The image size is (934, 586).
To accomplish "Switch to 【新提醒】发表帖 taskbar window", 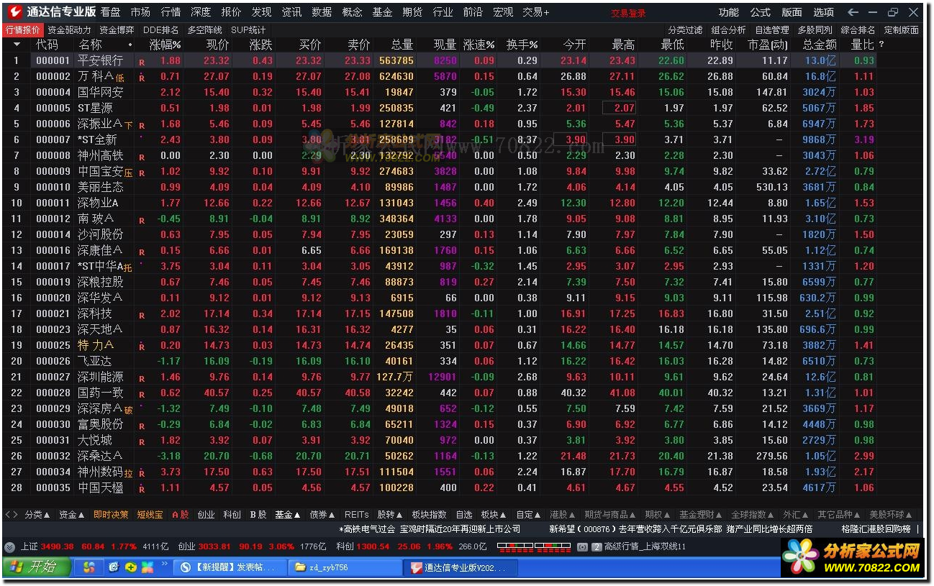I will click(x=230, y=567).
